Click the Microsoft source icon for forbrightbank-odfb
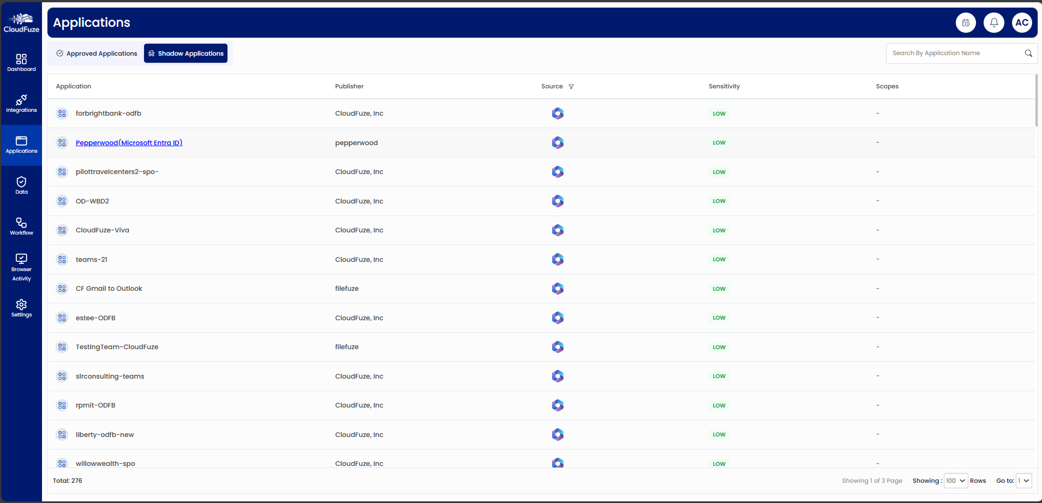1042x503 pixels. pos(558,113)
